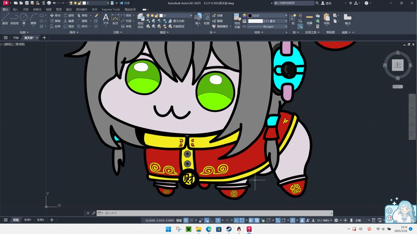
Task: Click the Measure (测量) tool
Action: point(309,19)
